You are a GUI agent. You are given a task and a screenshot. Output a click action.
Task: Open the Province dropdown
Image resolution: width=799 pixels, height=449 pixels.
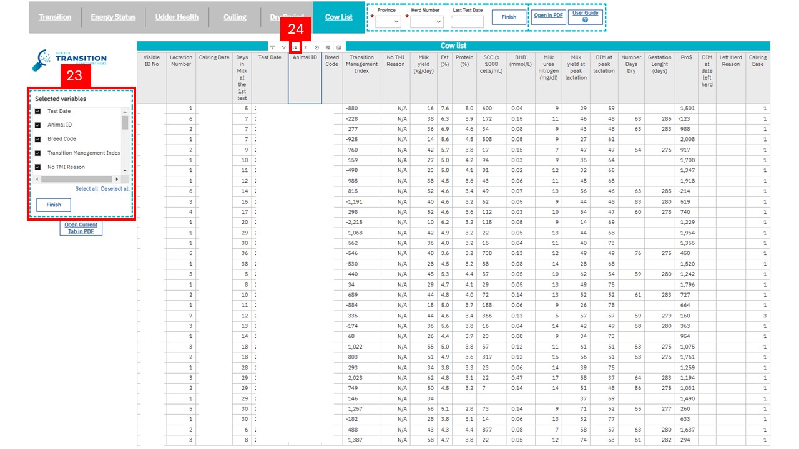click(x=388, y=21)
